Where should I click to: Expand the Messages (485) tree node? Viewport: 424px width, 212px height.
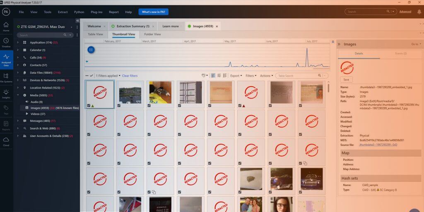[18, 121]
